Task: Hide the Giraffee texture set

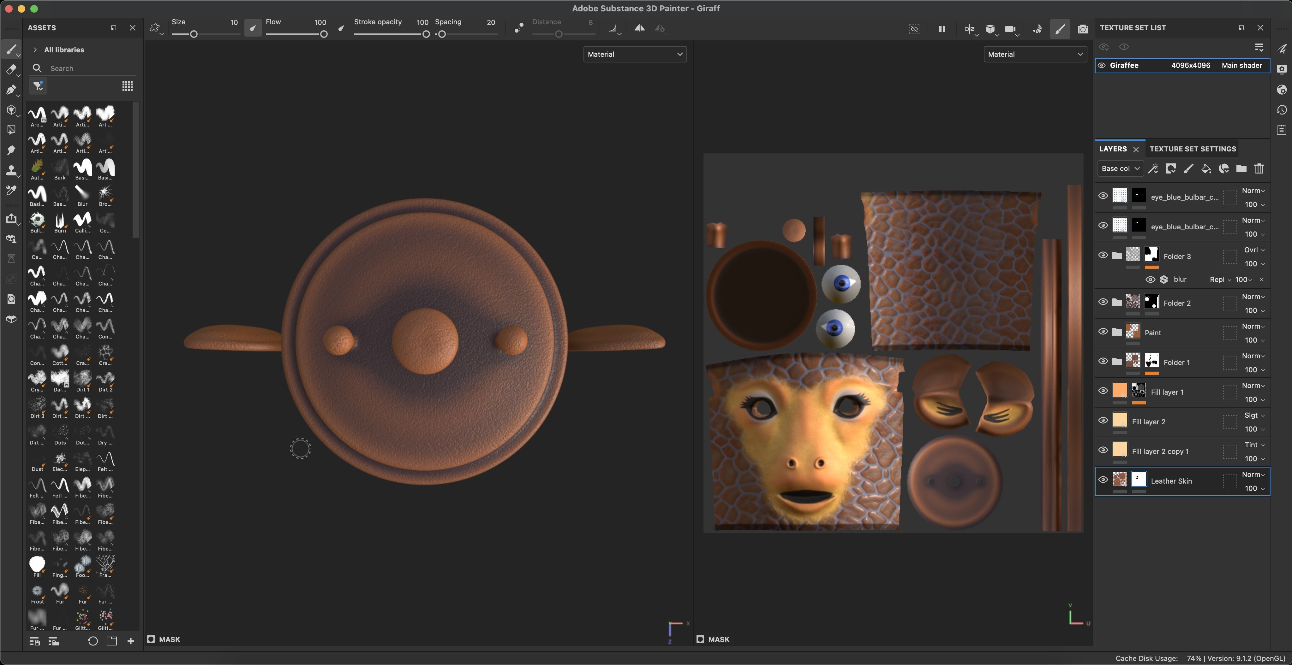Action: pyautogui.click(x=1102, y=66)
